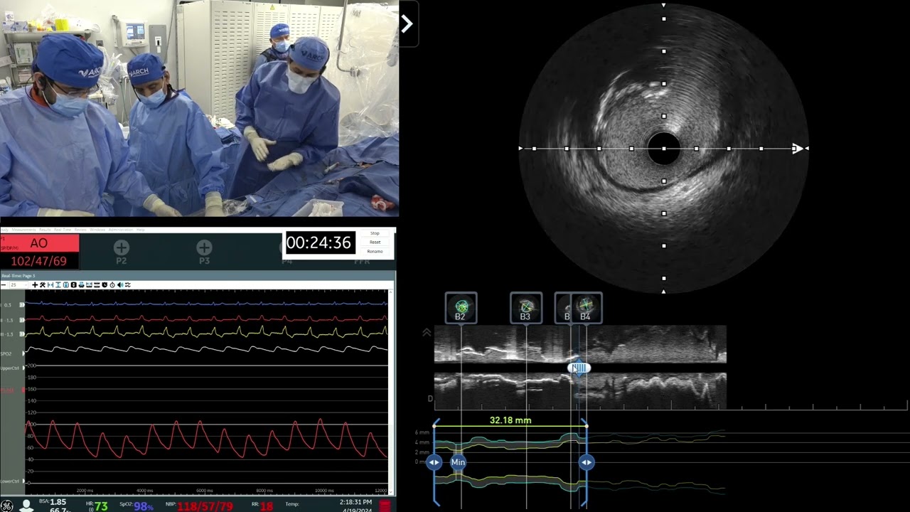Click the SpO2 value 98%

[x=144, y=506]
